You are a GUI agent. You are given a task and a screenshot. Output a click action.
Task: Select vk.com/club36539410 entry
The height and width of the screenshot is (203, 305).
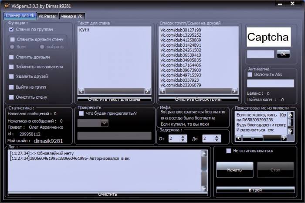[x=181, y=55]
